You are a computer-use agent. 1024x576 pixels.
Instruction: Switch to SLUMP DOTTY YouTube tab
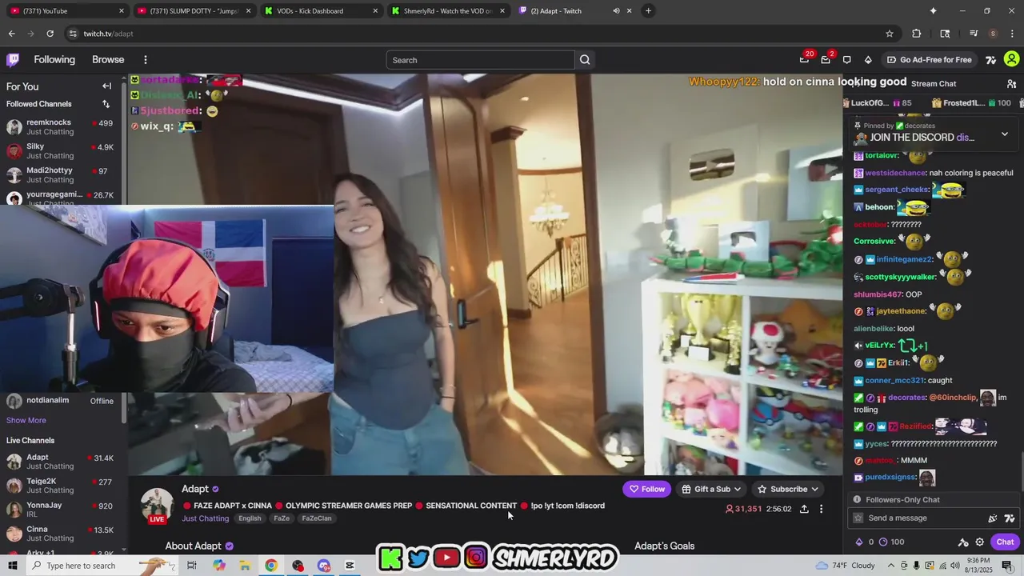(193, 10)
